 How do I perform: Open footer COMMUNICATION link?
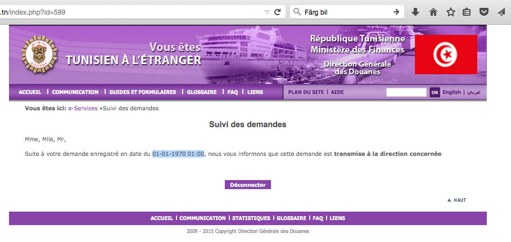tap(202, 218)
